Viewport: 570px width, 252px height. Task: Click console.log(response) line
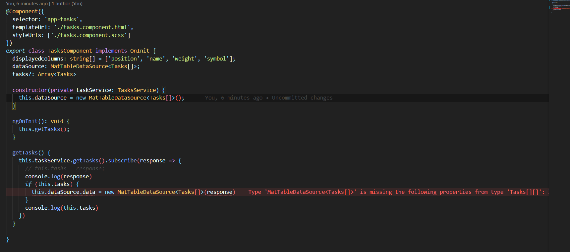[59, 176]
